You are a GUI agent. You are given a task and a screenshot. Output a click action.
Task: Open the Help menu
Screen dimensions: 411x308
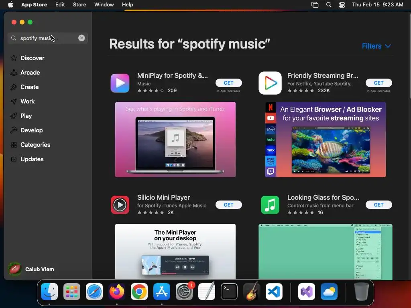click(127, 5)
